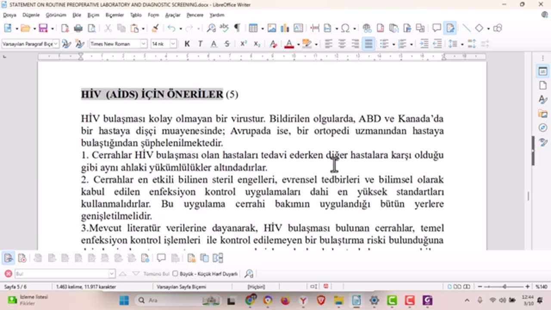The width and height of the screenshot is (551, 310).
Task: Run the spelling check (abc) icon
Action: click(x=224, y=28)
